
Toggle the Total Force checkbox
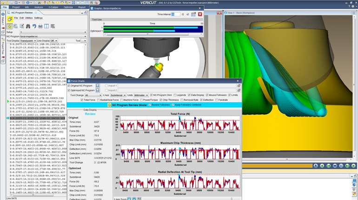pyautogui.click(x=82, y=100)
